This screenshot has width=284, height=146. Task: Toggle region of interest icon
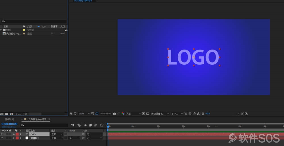pyautogui.click(x=143, y=113)
